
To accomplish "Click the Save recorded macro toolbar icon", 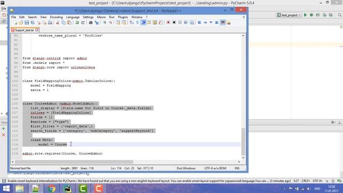I will (192, 23).
